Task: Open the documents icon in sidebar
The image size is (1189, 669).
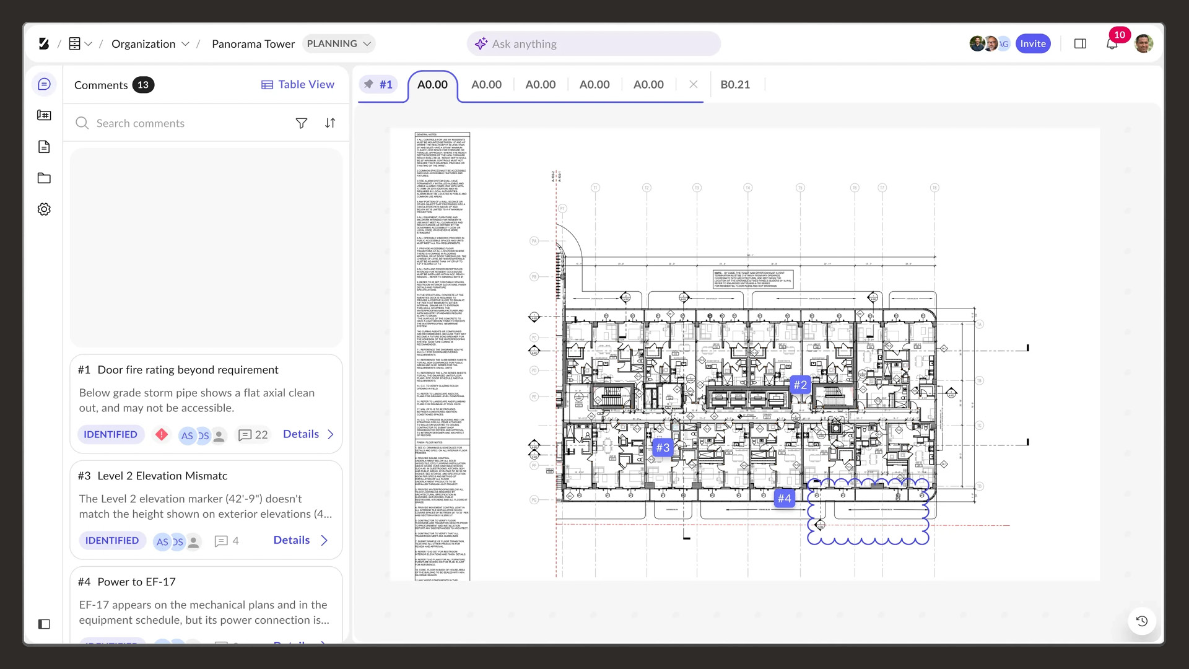Action: pos(44,147)
